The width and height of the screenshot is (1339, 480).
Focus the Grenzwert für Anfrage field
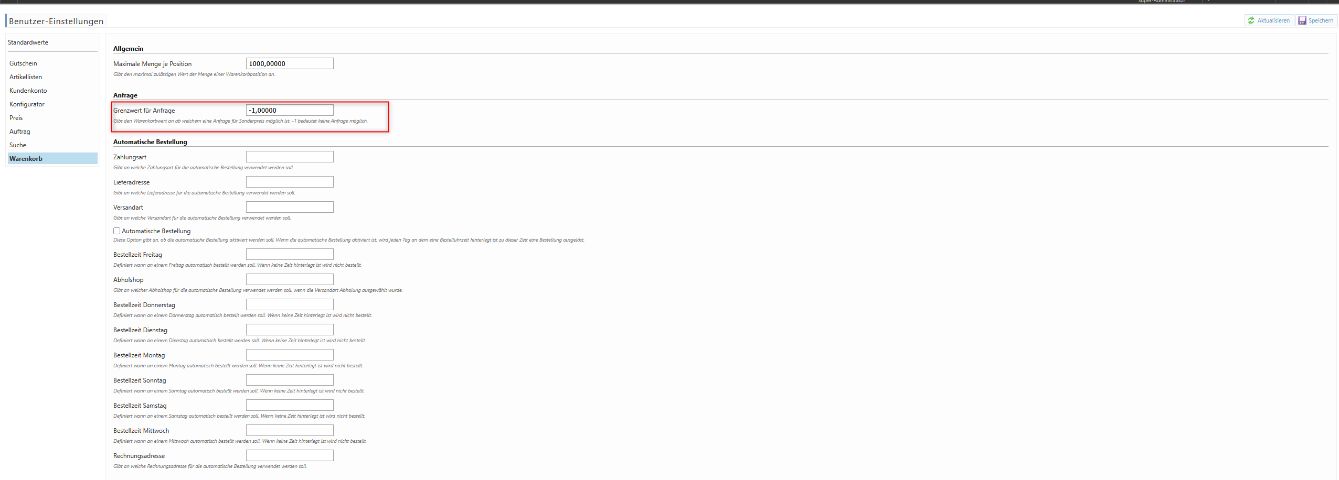click(290, 111)
